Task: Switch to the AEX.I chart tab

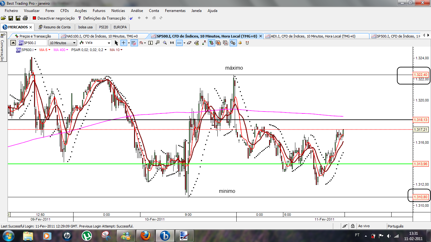Action: pyautogui.click(x=316, y=36)
